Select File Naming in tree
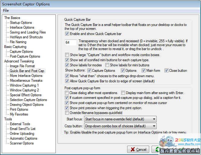The width and height of the screenshot is (201, 155). (x=18, y=42)
